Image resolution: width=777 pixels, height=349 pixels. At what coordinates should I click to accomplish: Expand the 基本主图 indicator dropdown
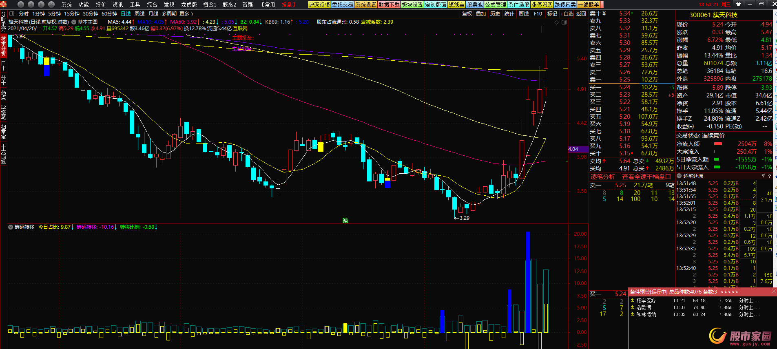[x=74, y=22]
